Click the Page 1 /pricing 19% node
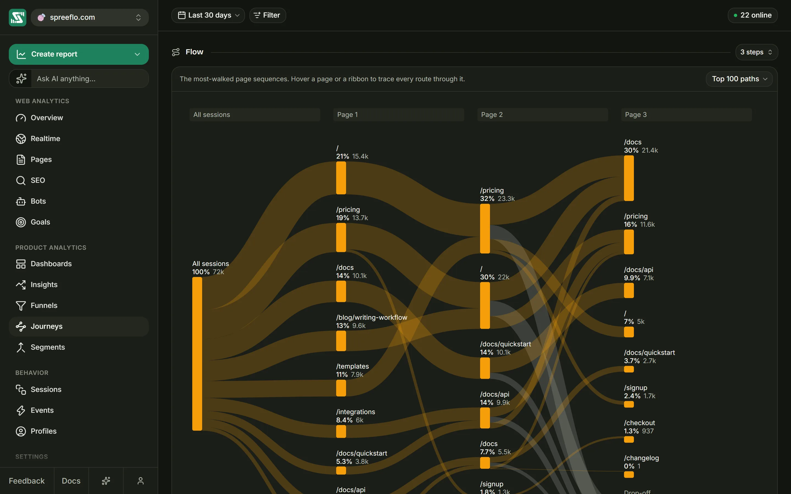The height and width of the screenshot is (494, 791). coord(341,237)
